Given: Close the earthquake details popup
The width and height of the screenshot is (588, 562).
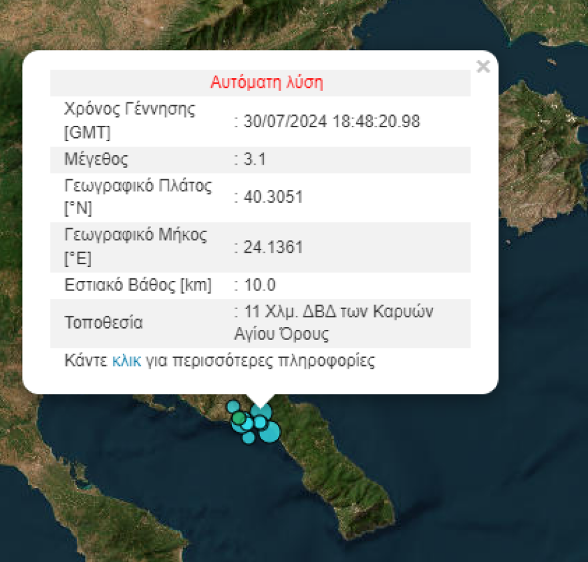Looking at the screenshot, I should (483, 66).
